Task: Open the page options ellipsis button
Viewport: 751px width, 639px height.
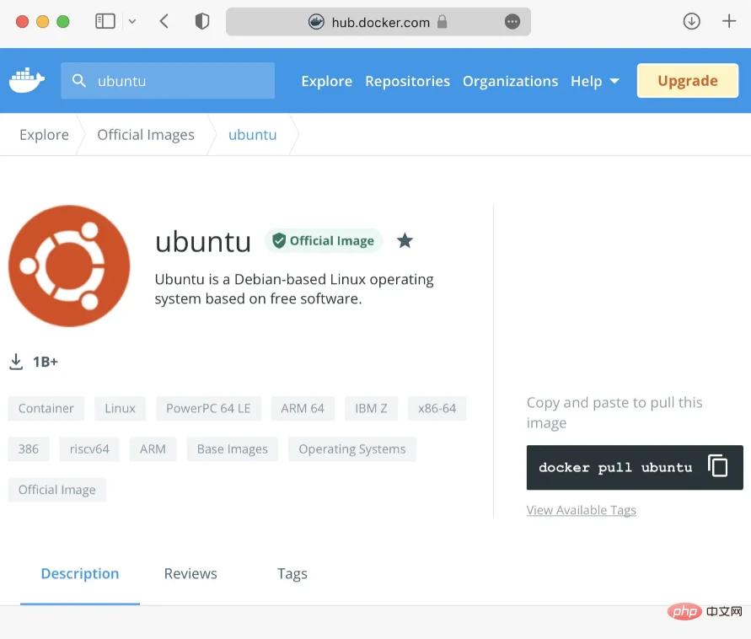Action: coord(512,22)
